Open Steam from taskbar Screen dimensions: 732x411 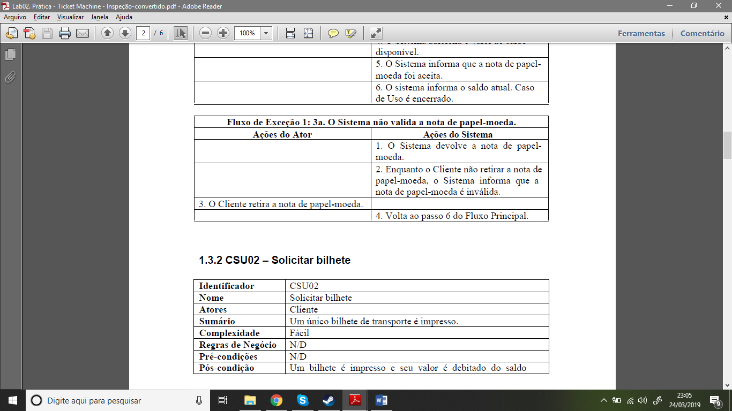[x=328, y=400]
